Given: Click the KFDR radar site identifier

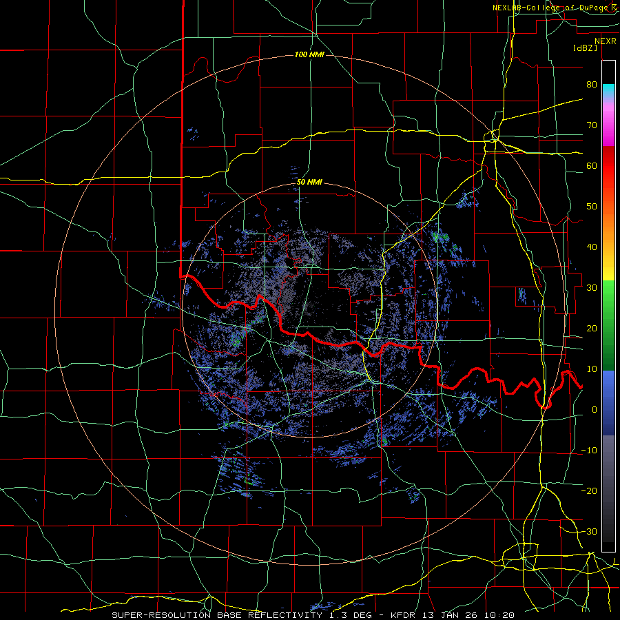Looking at the screenshot, I should click(402, 615).
